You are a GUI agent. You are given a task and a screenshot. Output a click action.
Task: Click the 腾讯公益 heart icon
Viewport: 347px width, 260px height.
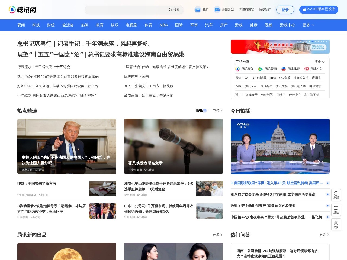(306, 69)
